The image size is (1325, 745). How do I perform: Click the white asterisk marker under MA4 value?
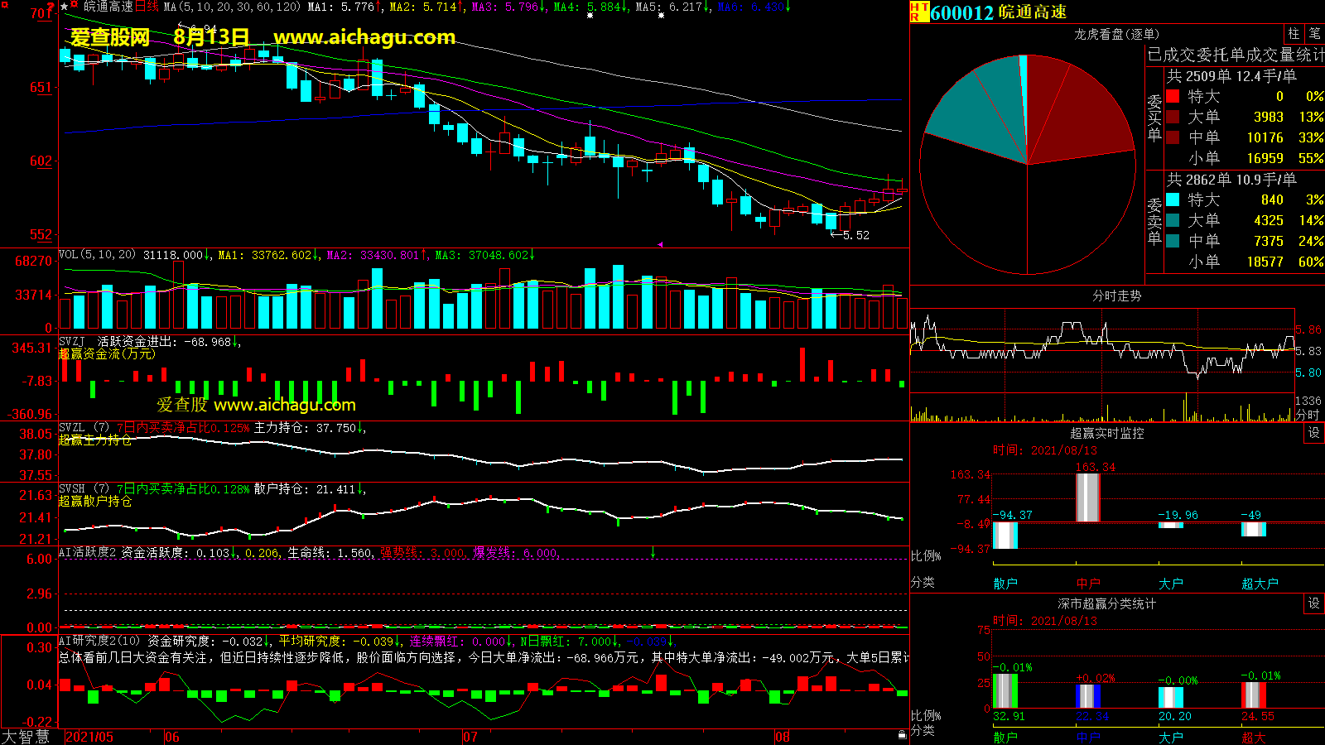point(590,16)
